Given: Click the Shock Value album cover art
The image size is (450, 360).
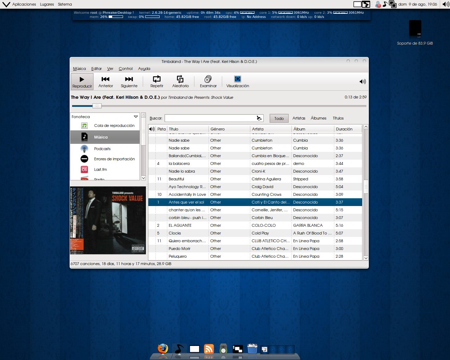Looking at the screenshot, I should pos(108,220).
